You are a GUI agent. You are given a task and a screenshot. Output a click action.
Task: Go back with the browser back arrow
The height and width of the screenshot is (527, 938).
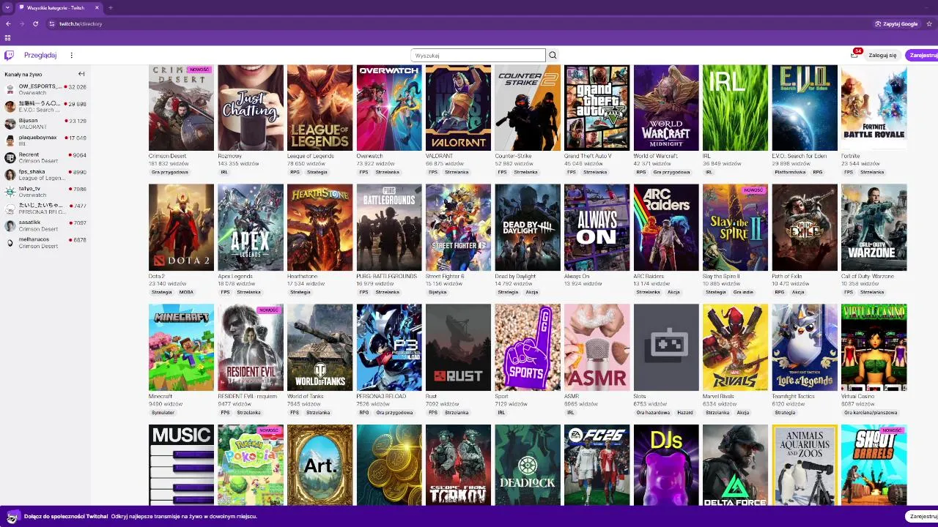coord(8,23)
